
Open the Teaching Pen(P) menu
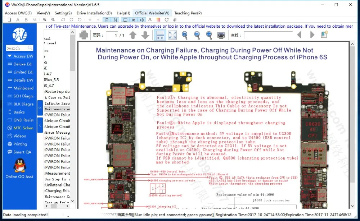188,13
